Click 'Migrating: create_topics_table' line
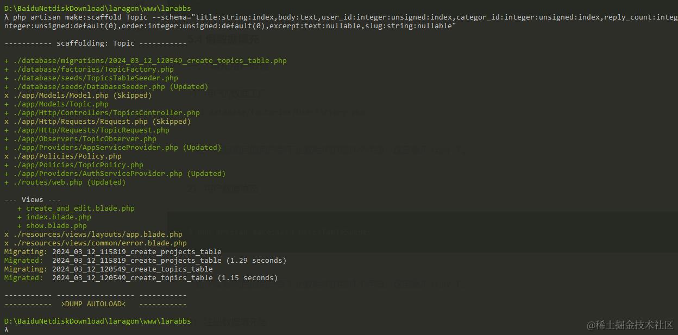This screenshot has width=678, height=335. 109,269
